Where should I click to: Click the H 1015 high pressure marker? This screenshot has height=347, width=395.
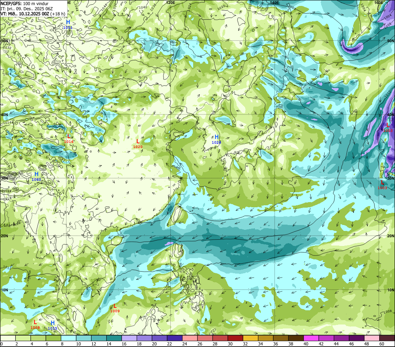pos(53,325)
